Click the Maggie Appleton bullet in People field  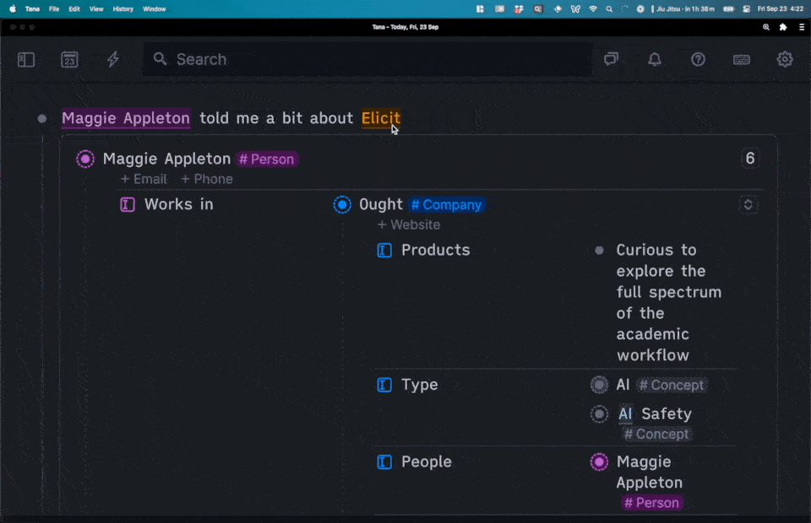coord(600,462)
